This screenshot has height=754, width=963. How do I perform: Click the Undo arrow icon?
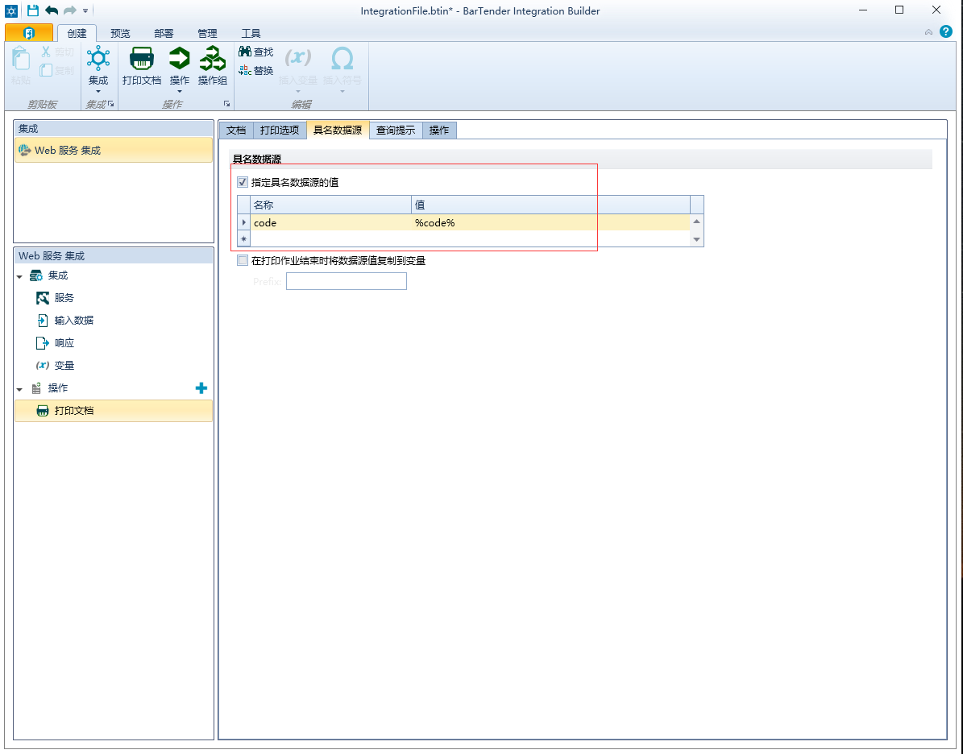(x=52, y=10)
